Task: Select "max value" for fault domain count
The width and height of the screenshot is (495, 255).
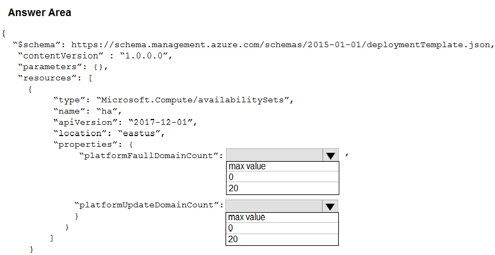Action: click(282, 167)
